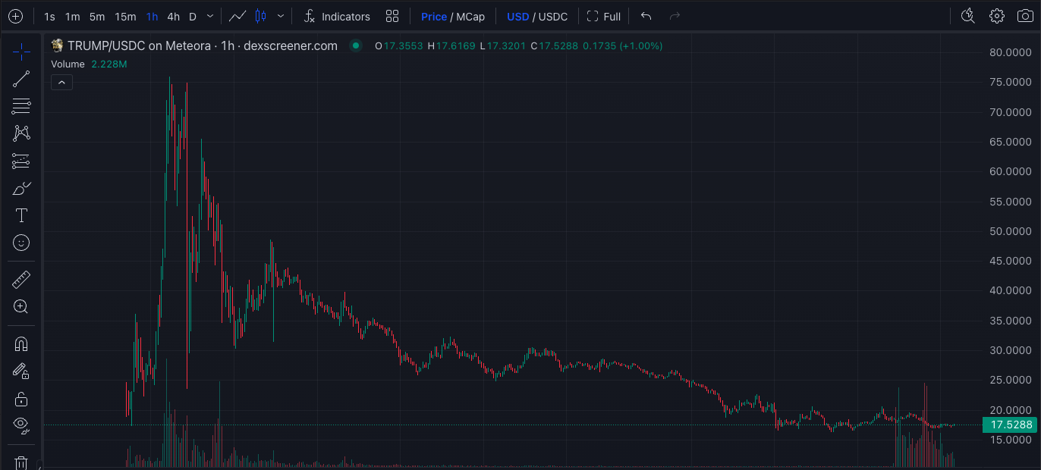Collapse the indicator legend chevron

(61, 82)
